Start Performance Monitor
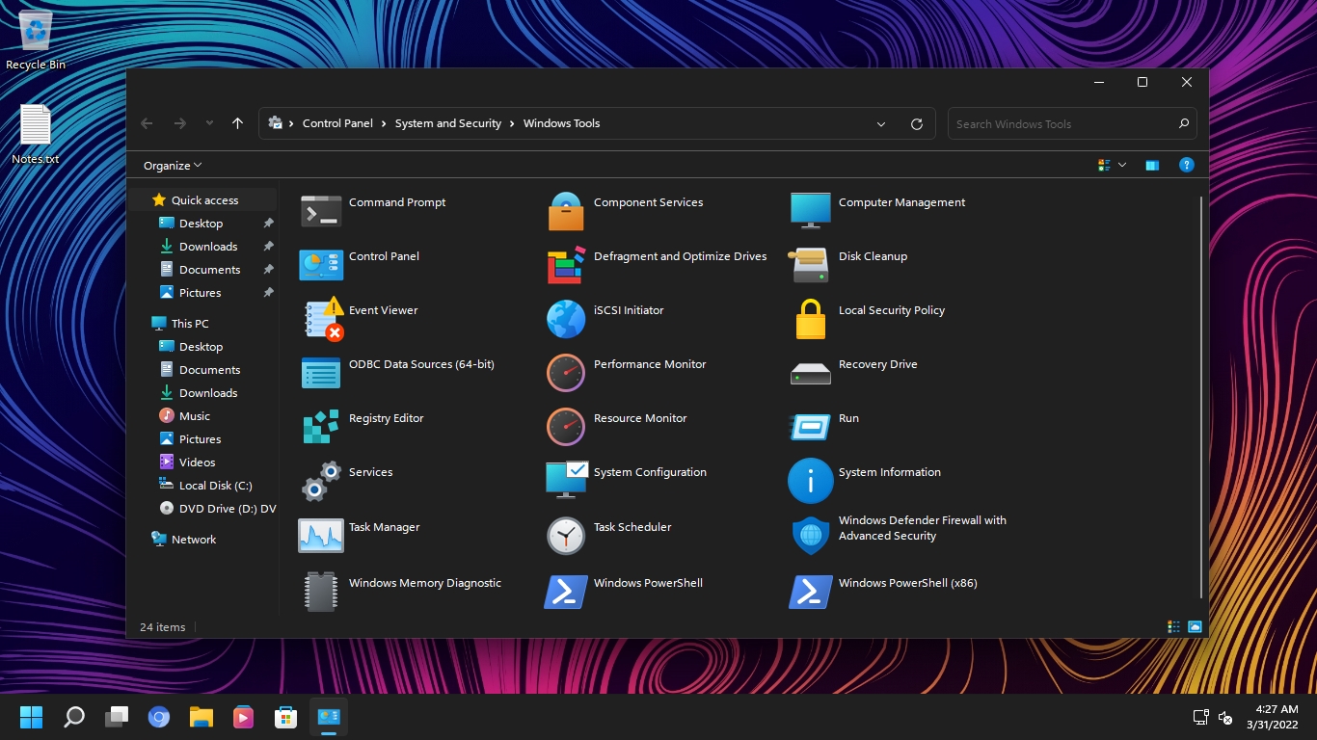 [x=649, y=364]
